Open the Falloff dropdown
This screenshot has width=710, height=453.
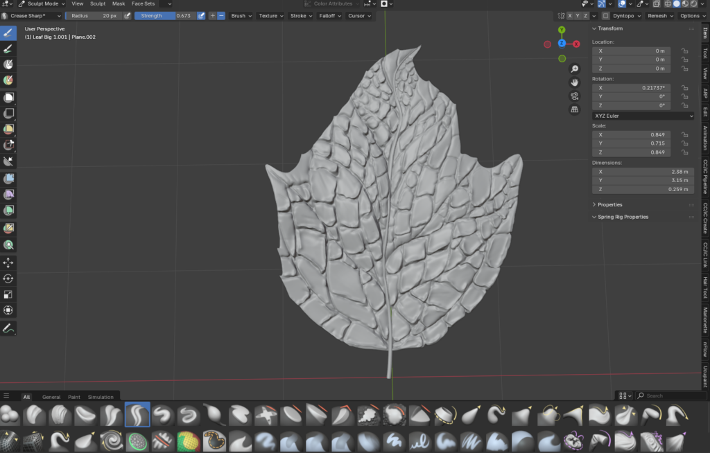(x=327, y=16)
